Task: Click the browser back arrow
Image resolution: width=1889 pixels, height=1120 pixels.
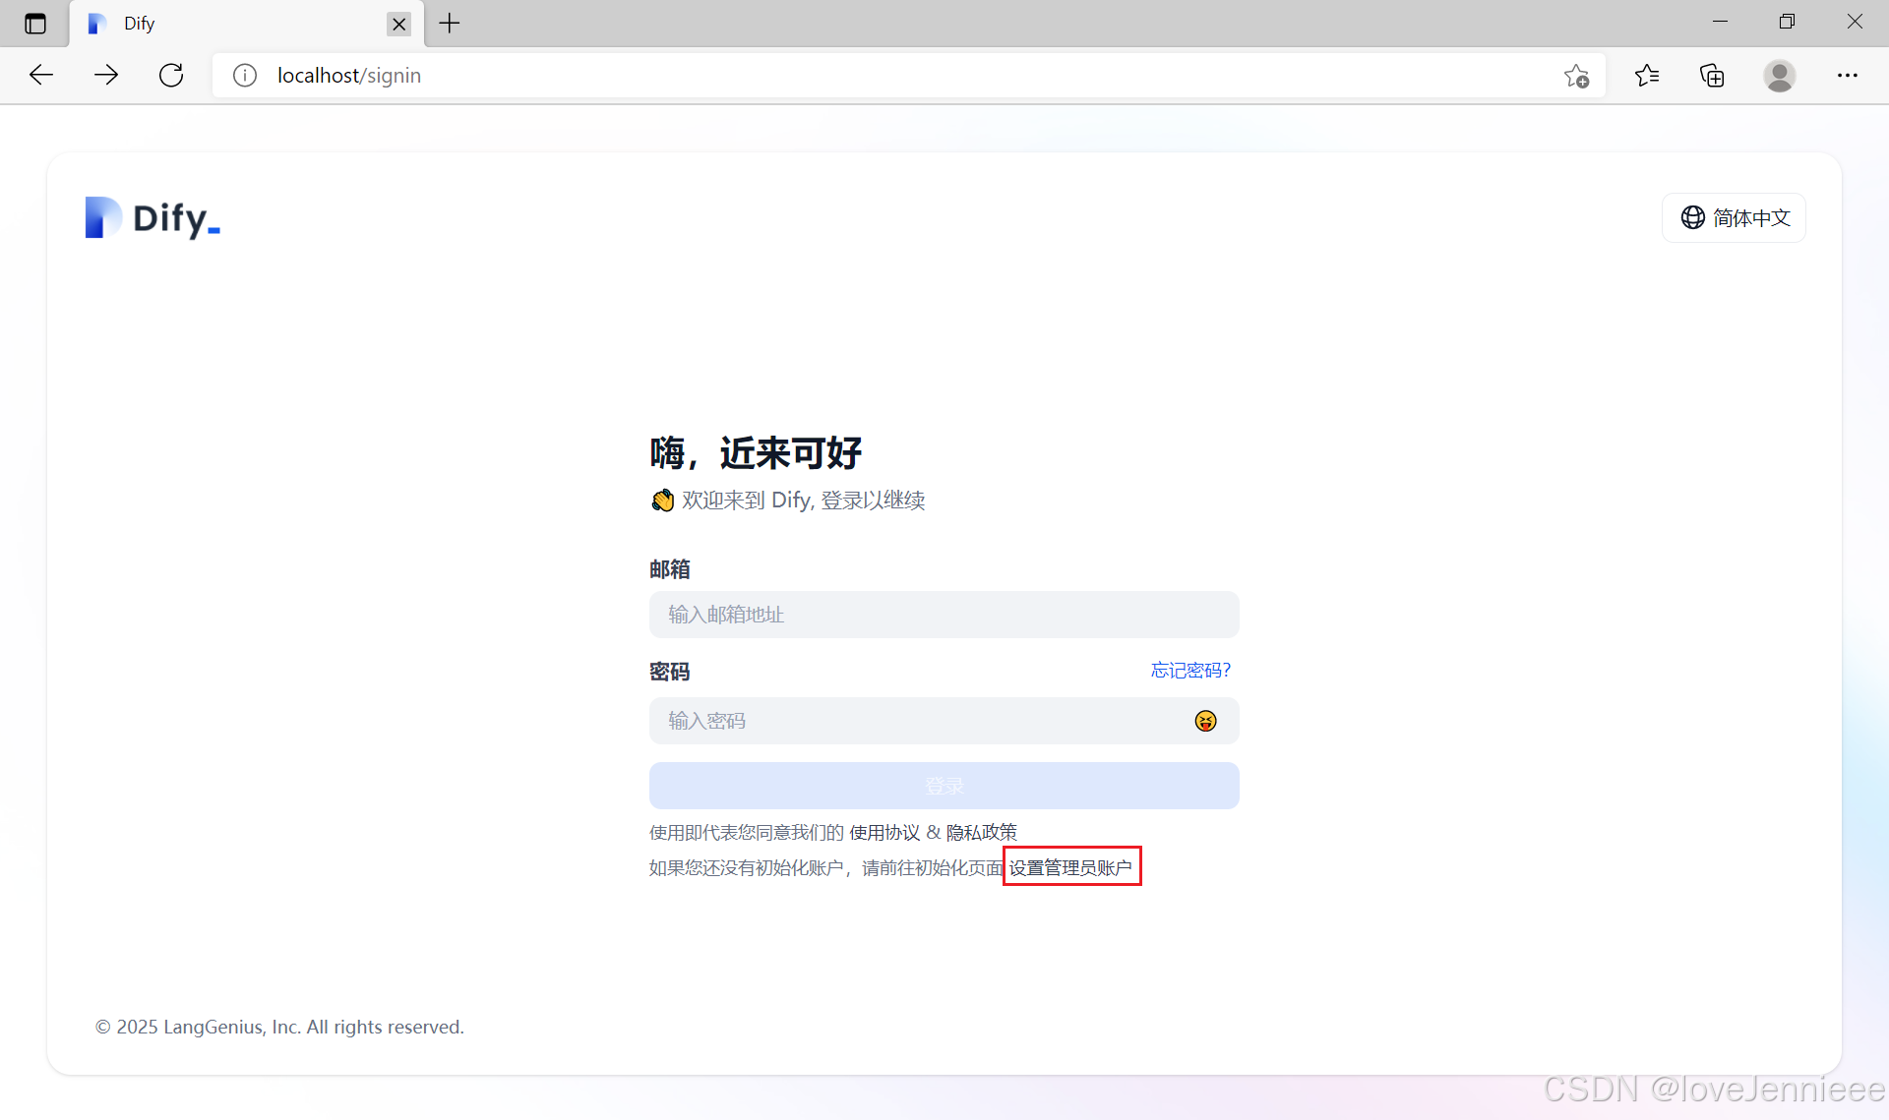Action: tap(41, 75)
